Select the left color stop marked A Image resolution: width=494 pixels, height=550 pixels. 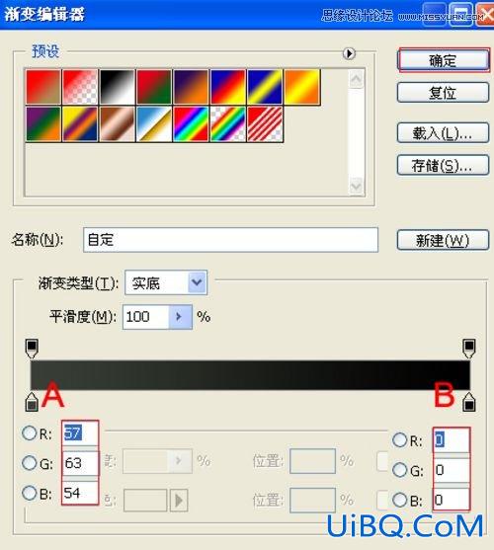click(32, 402)
